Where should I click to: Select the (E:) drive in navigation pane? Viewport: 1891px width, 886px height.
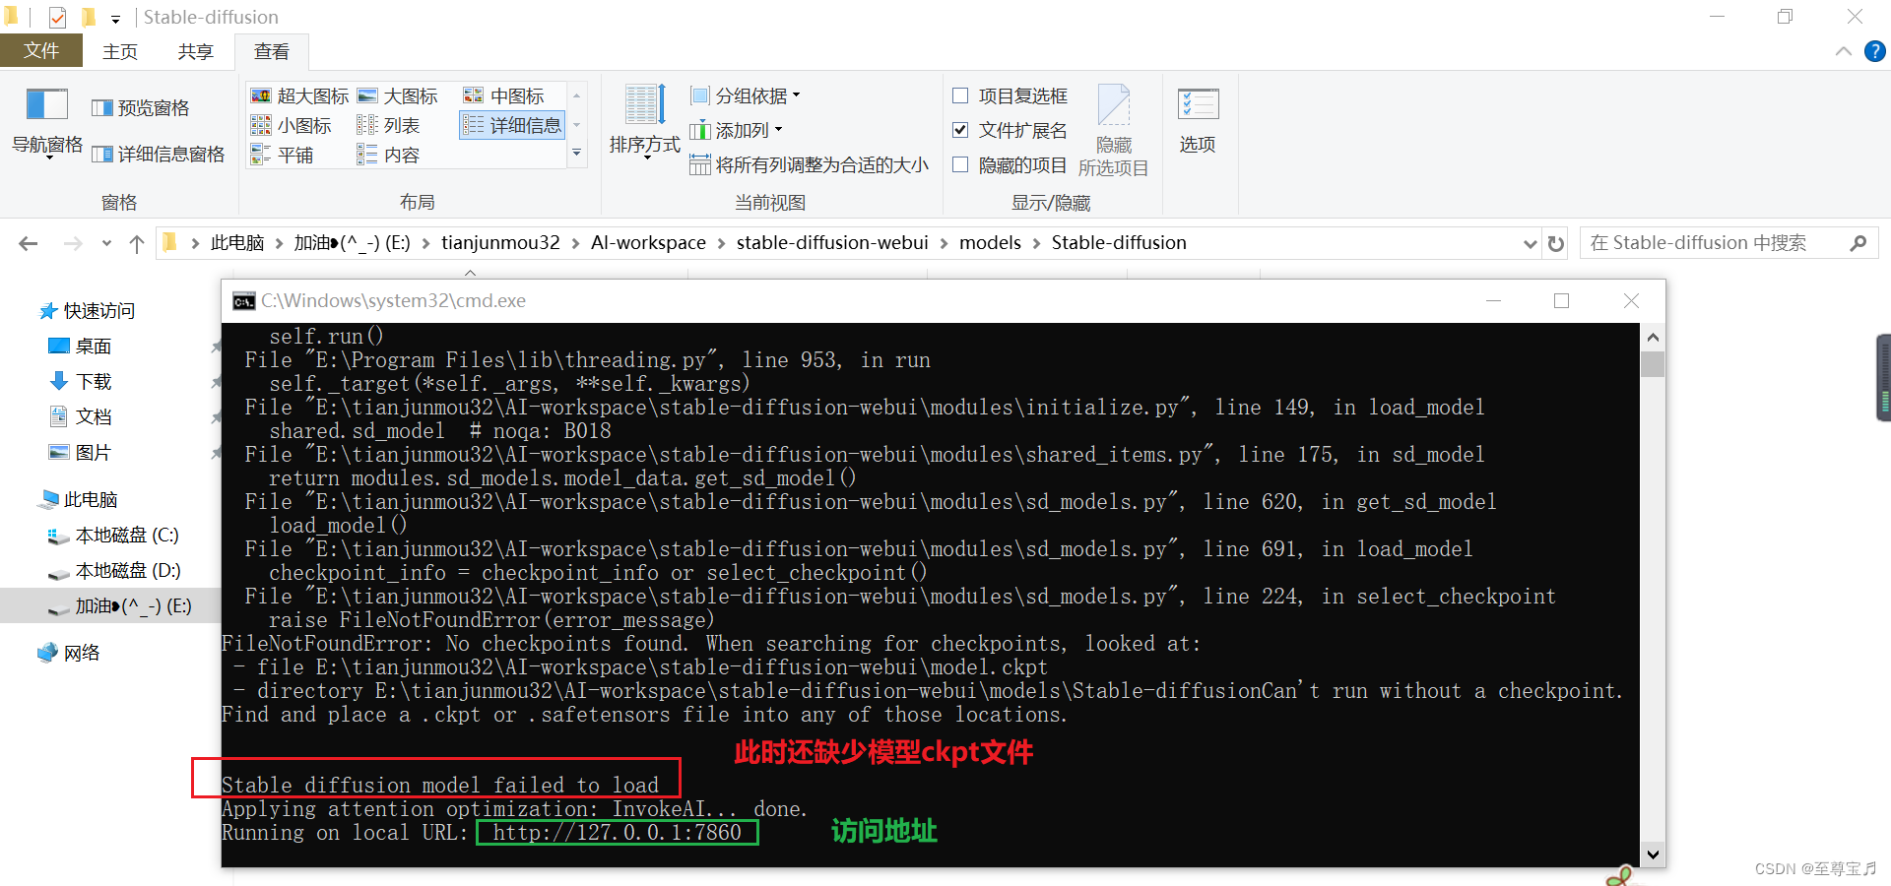tap(110, 606)
